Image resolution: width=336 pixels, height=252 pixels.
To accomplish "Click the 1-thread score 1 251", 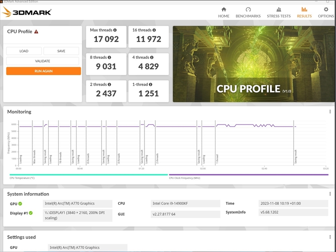I will coord(149,94).
